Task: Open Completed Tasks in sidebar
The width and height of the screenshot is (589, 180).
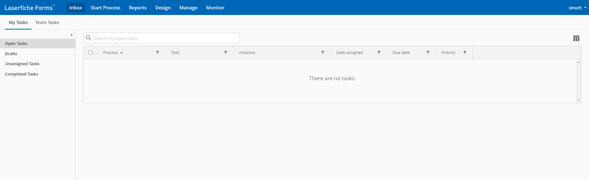Action: tap(22, 74)
